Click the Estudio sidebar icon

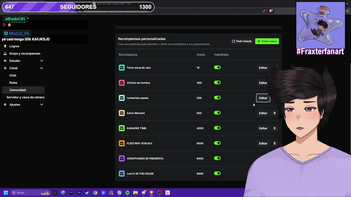pos(5,61)
